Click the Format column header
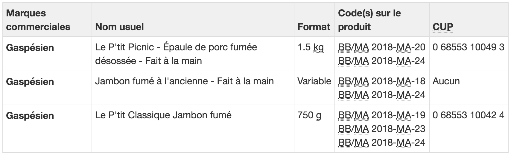Screen dimensions: 511x155 [x=314, y=27]
